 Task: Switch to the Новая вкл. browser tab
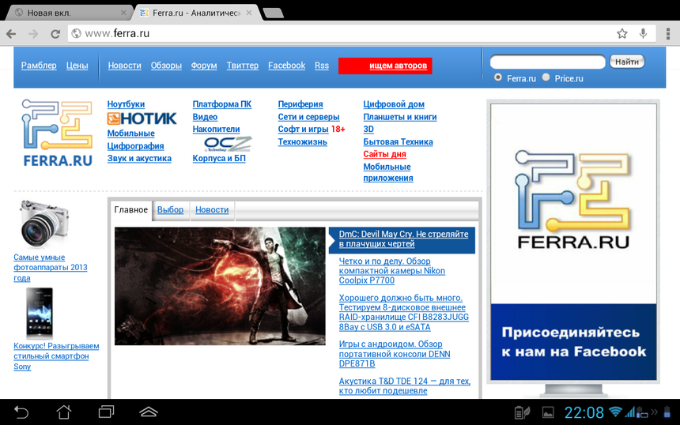coord(69,13)
